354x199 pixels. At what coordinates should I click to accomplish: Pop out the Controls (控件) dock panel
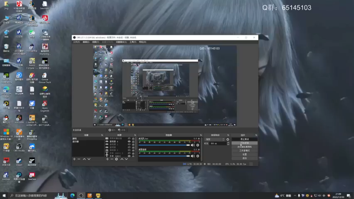click(x=256, y=135)
